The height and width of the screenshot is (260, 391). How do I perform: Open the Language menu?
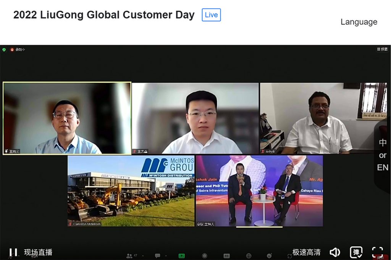point(358,22)
